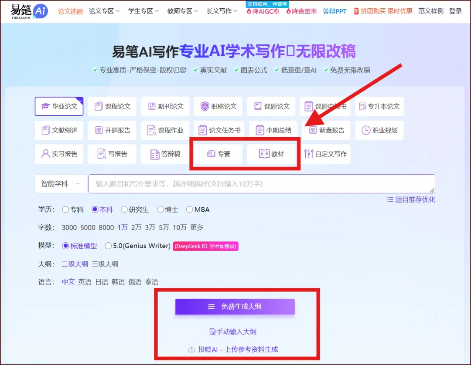This screenshot has height=365, width=471.
Task: Click the 易笔AI site logo
Action: pyautogui.click(x=29, y=11)
